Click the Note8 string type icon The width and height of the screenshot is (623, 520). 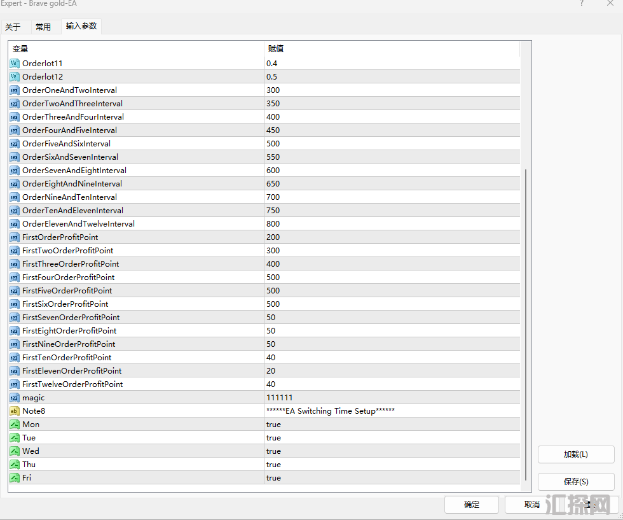pyautogui.click(x=15, y=411)
